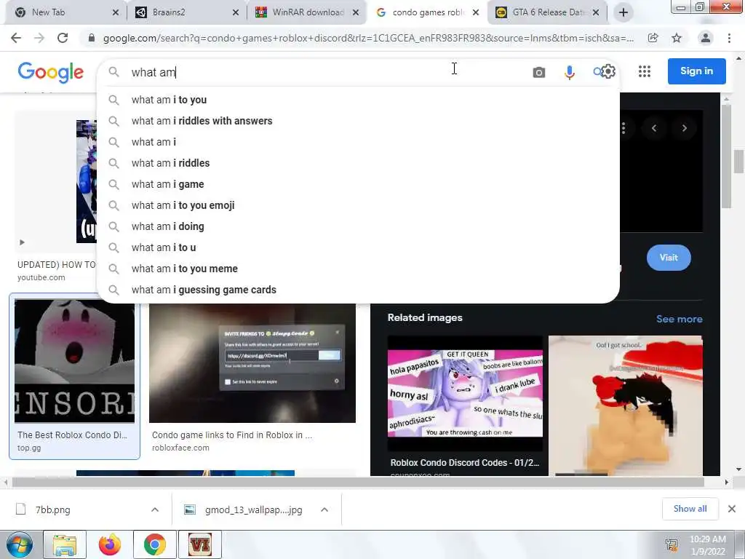Open the youtube.com source link
Image resolution: width=745 pixels, height=559 pixels.
[x=41, y=277]
